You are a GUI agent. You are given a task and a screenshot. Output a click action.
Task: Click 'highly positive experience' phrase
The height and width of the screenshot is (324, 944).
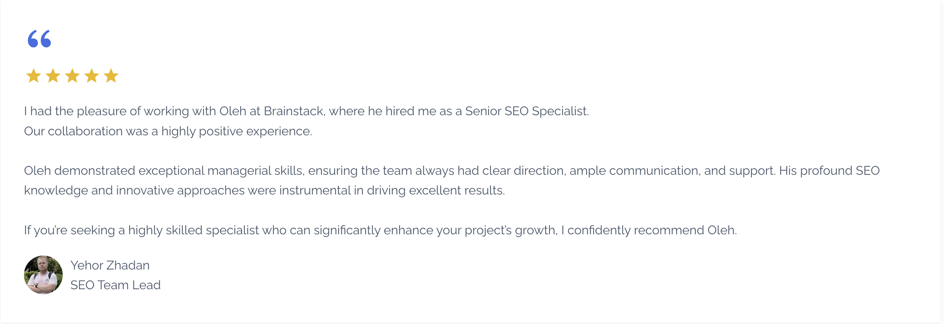pyautogui.click(x=236, y=131)
